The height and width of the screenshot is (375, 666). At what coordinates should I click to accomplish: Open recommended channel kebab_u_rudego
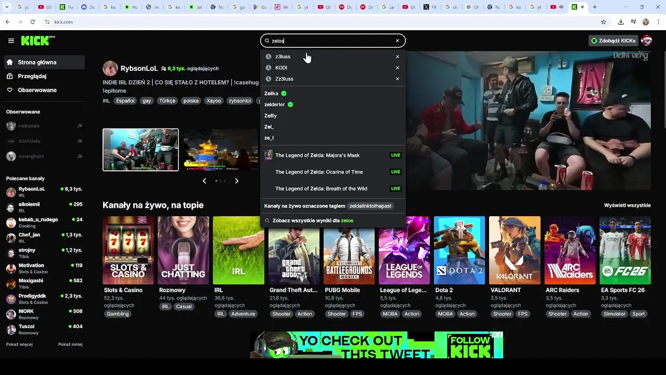(x=44, y=222)
